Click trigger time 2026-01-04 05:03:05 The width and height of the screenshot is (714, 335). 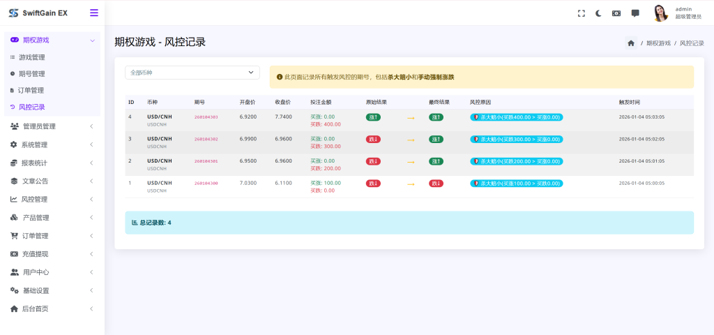[x=641, y=117]
